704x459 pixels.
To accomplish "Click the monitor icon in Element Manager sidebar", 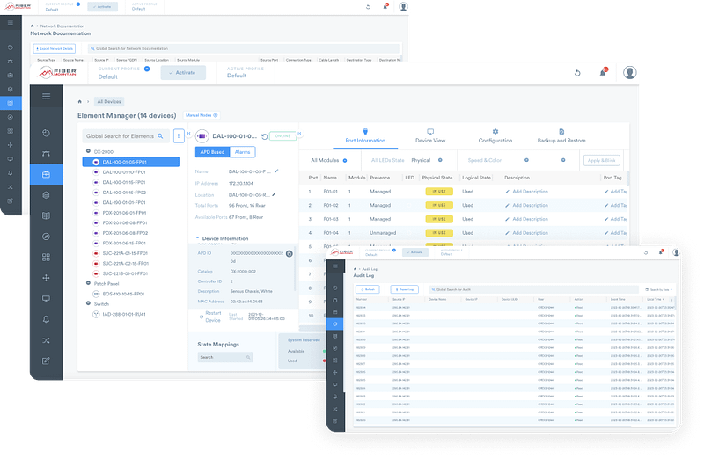I will point(47,299).
